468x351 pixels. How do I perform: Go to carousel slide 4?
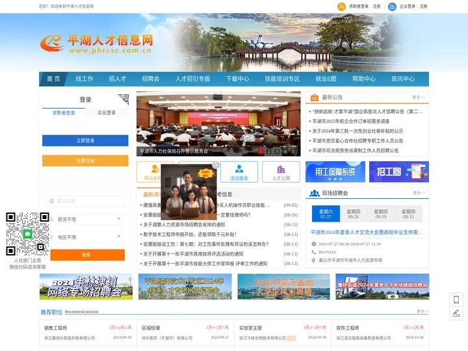(x=285, y=151)
